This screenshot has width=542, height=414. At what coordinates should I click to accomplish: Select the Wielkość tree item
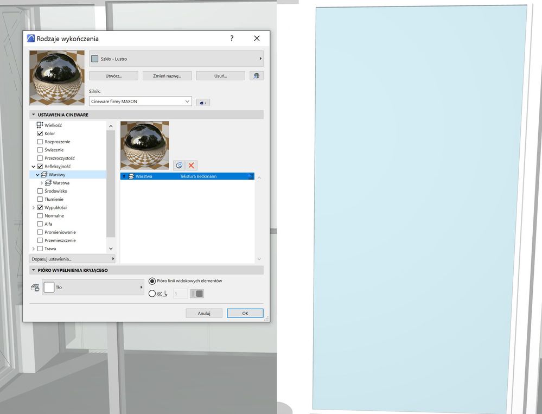point(53,125)
